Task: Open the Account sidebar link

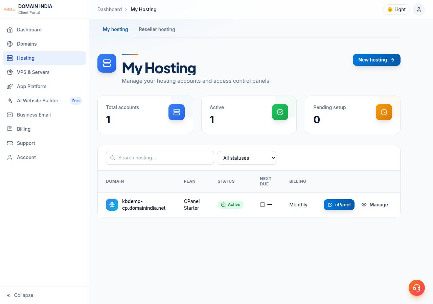Action: (x=44, y=157)
